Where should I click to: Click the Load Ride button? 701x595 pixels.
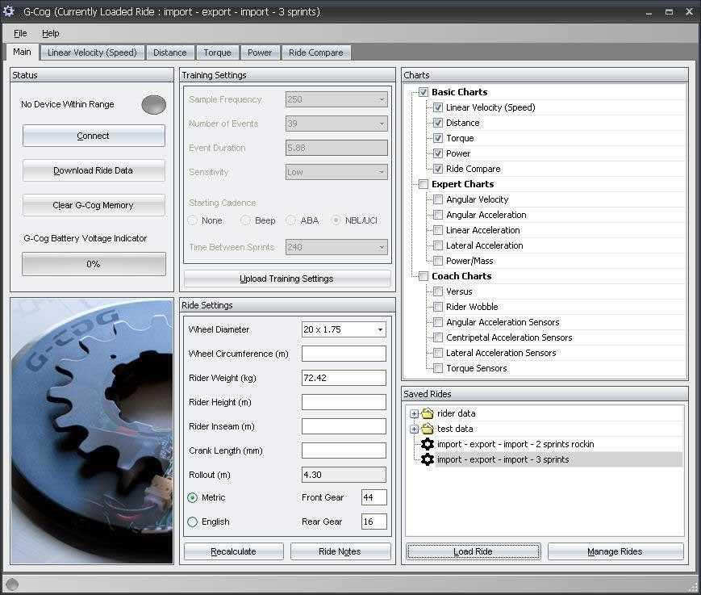tap(473, 551)
